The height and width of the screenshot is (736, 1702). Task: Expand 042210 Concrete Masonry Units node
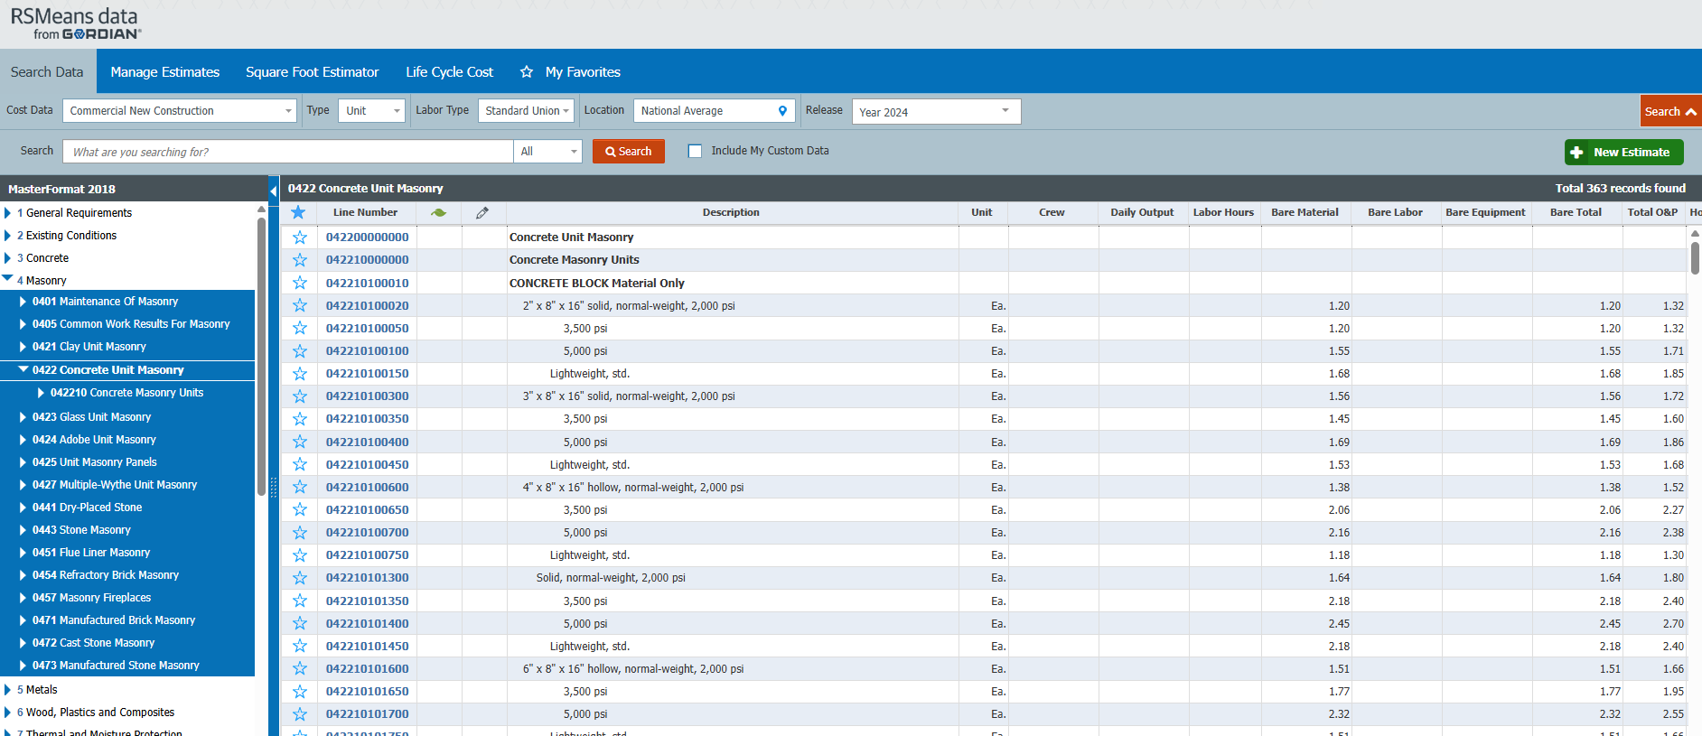point(41,393)
